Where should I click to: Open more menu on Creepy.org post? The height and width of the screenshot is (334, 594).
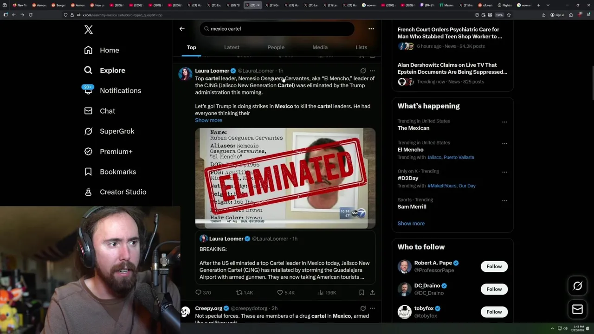(x=372, y=308)
